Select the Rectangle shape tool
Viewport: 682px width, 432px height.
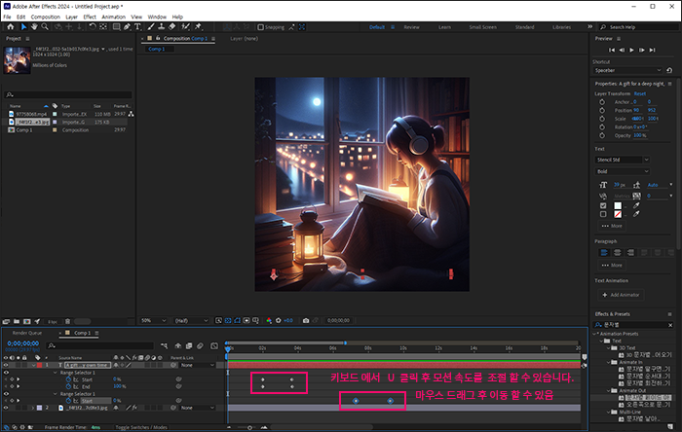pos(116,27)
